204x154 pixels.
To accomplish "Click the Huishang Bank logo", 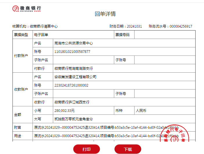I will [26, 9].
